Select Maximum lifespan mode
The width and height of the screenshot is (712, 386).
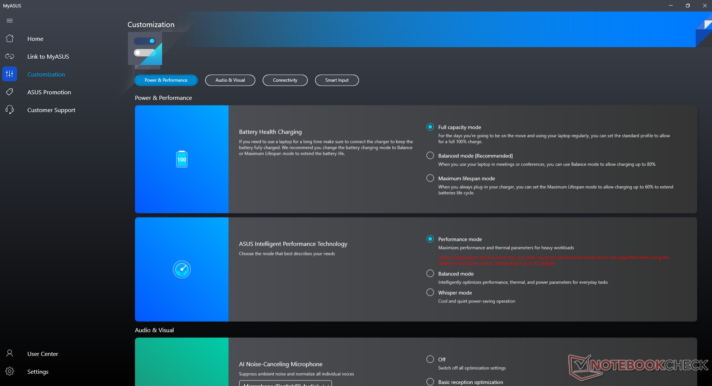(x=430, y=178)
